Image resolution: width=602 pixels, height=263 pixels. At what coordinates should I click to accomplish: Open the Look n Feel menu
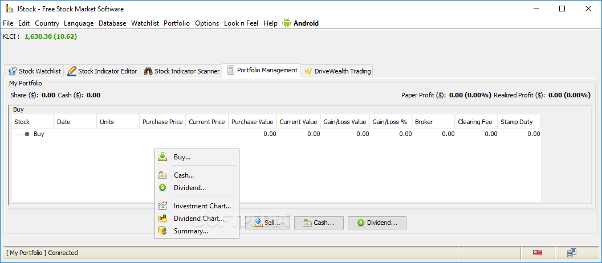pyautogui.click(x=241, y=23)
